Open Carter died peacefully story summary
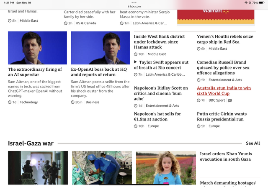Image resolution: width=268 pixels, height=187 pixels. (x=90, y=14)
